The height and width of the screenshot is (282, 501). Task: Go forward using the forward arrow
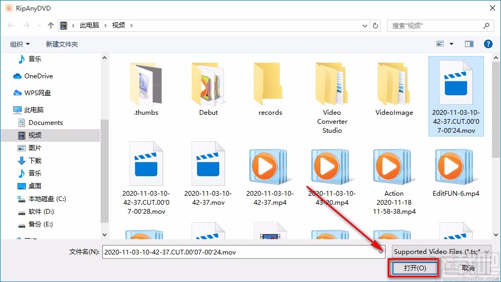click(26, 25)
